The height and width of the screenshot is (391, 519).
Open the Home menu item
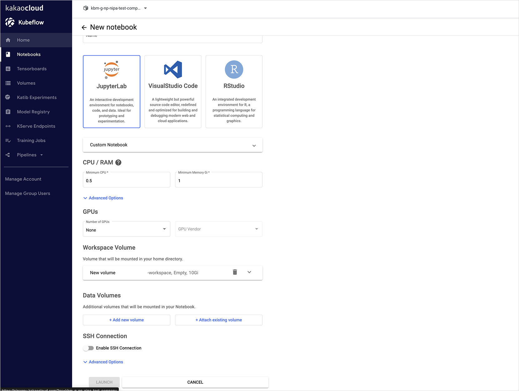tap(36, 40)
